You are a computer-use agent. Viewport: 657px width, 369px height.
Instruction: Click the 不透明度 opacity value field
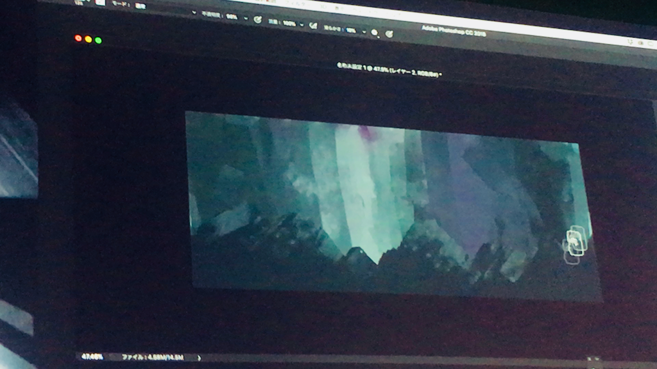[x=232, y=17]
